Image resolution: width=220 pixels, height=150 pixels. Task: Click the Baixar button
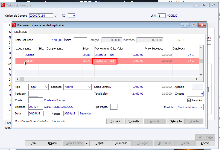[185, 143]
